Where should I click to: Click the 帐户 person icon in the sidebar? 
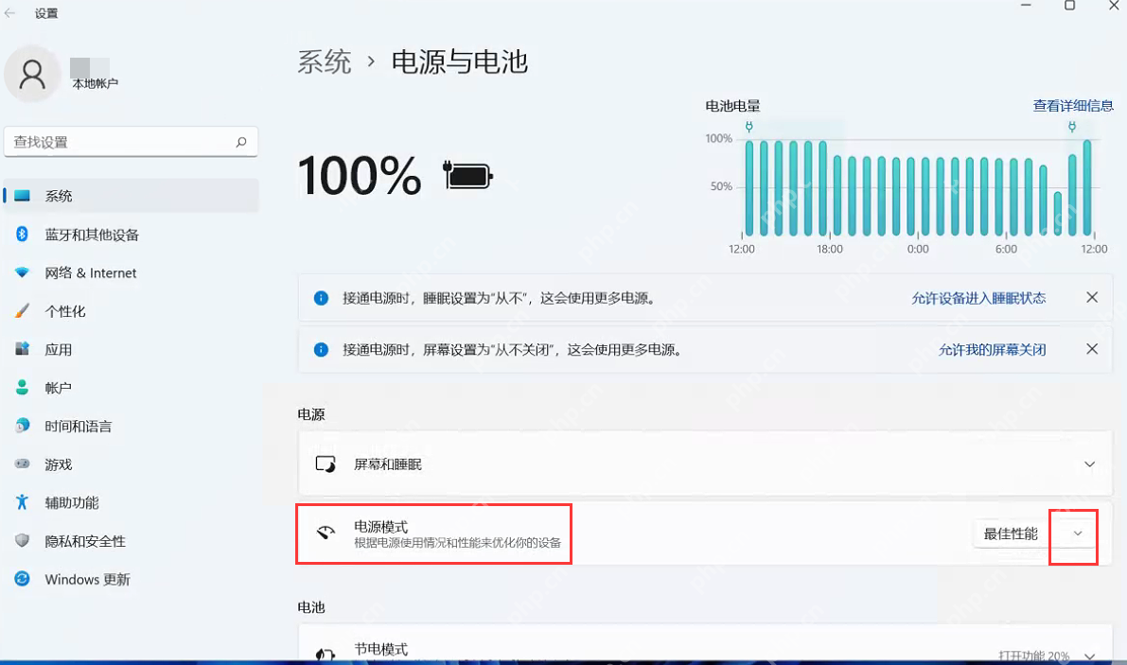23,388
